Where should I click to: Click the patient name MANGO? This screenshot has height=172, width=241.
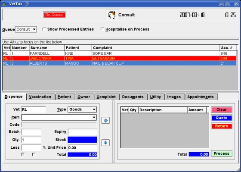pyautogui.click(x=72, y=63)
